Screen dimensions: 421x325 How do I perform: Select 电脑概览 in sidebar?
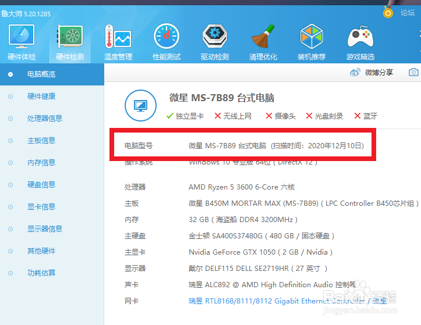[x=52, y=74]
